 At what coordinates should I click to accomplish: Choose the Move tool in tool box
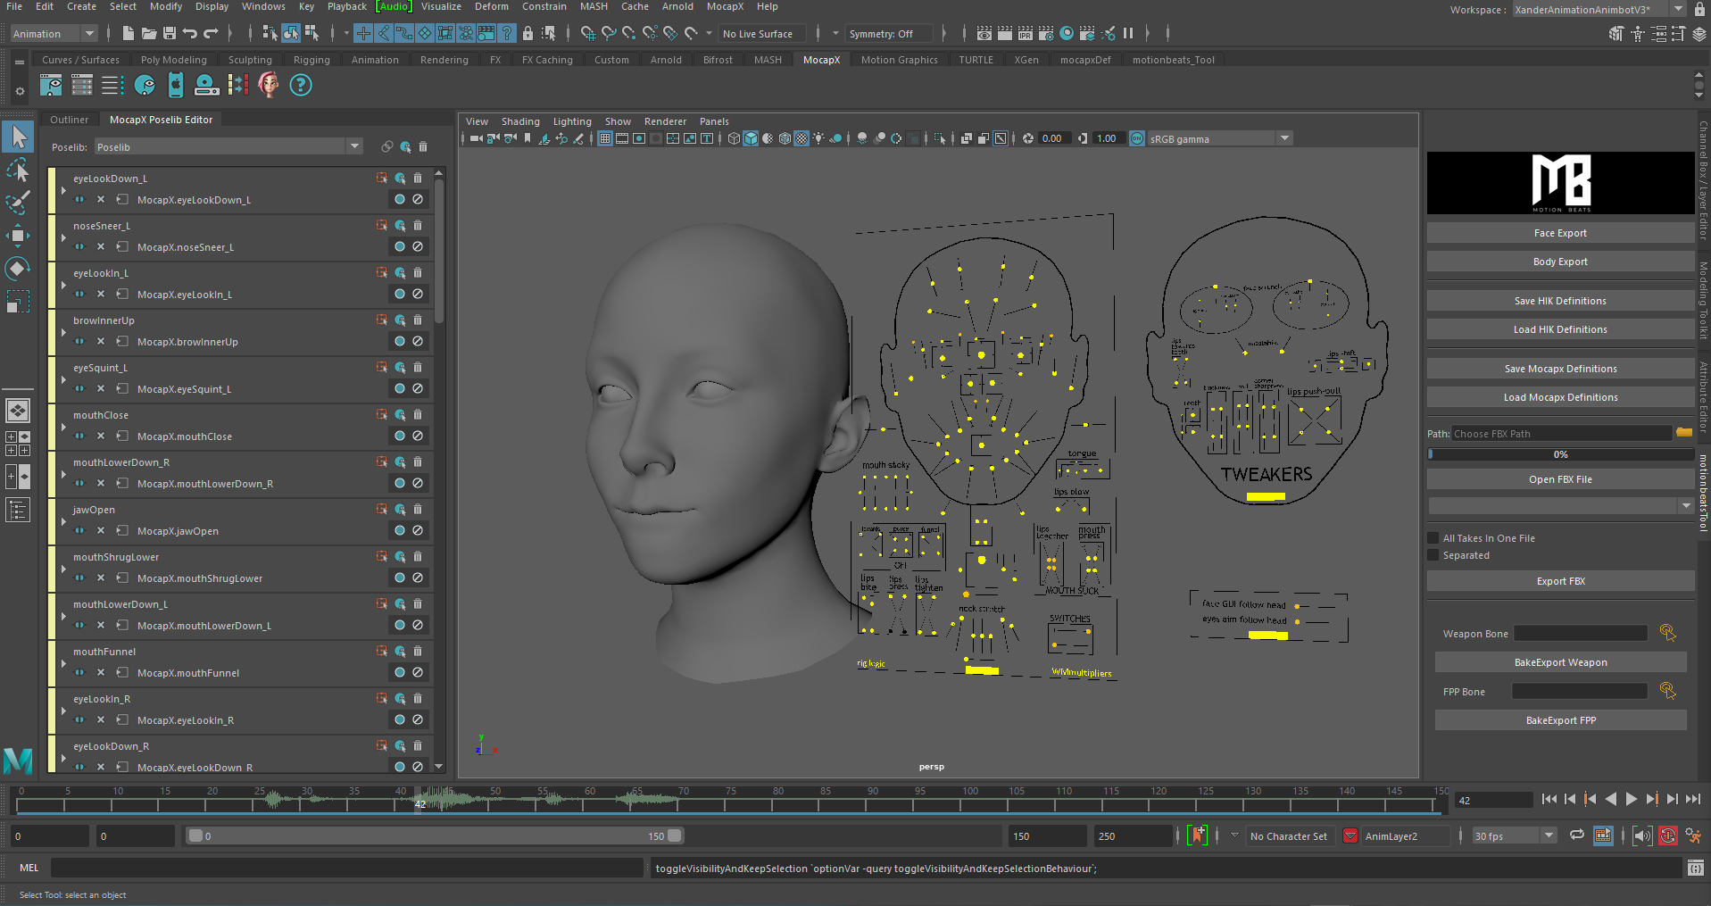click(x=18, y=236)
